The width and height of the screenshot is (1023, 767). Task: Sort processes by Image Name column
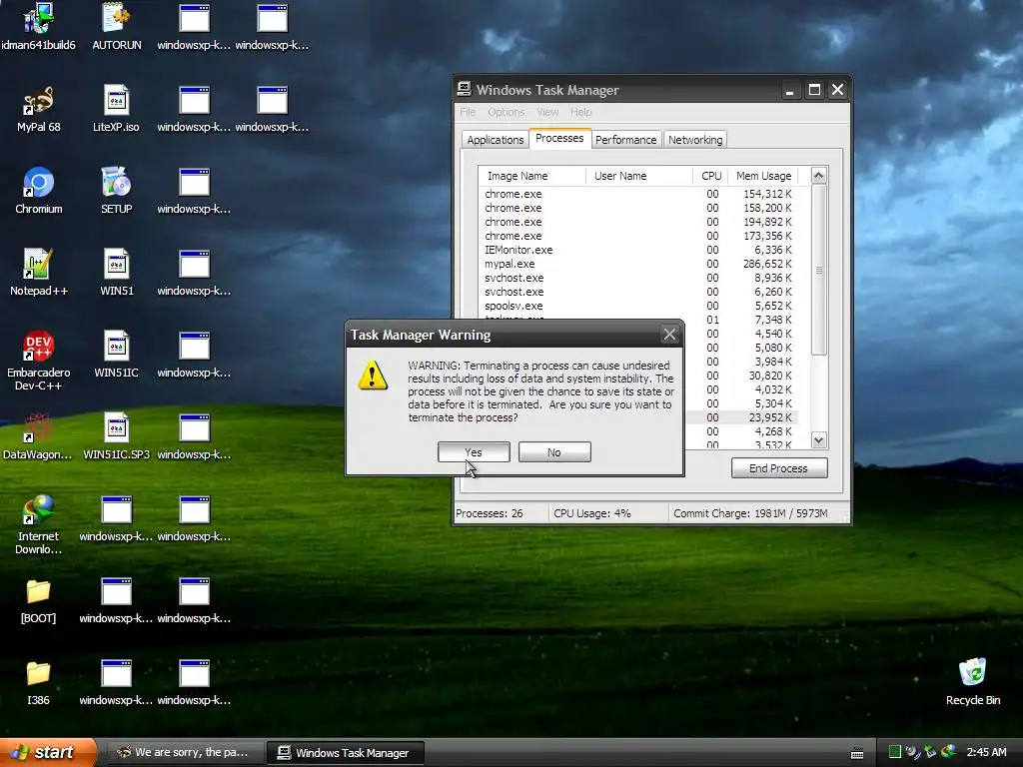[x=531, y=176]
